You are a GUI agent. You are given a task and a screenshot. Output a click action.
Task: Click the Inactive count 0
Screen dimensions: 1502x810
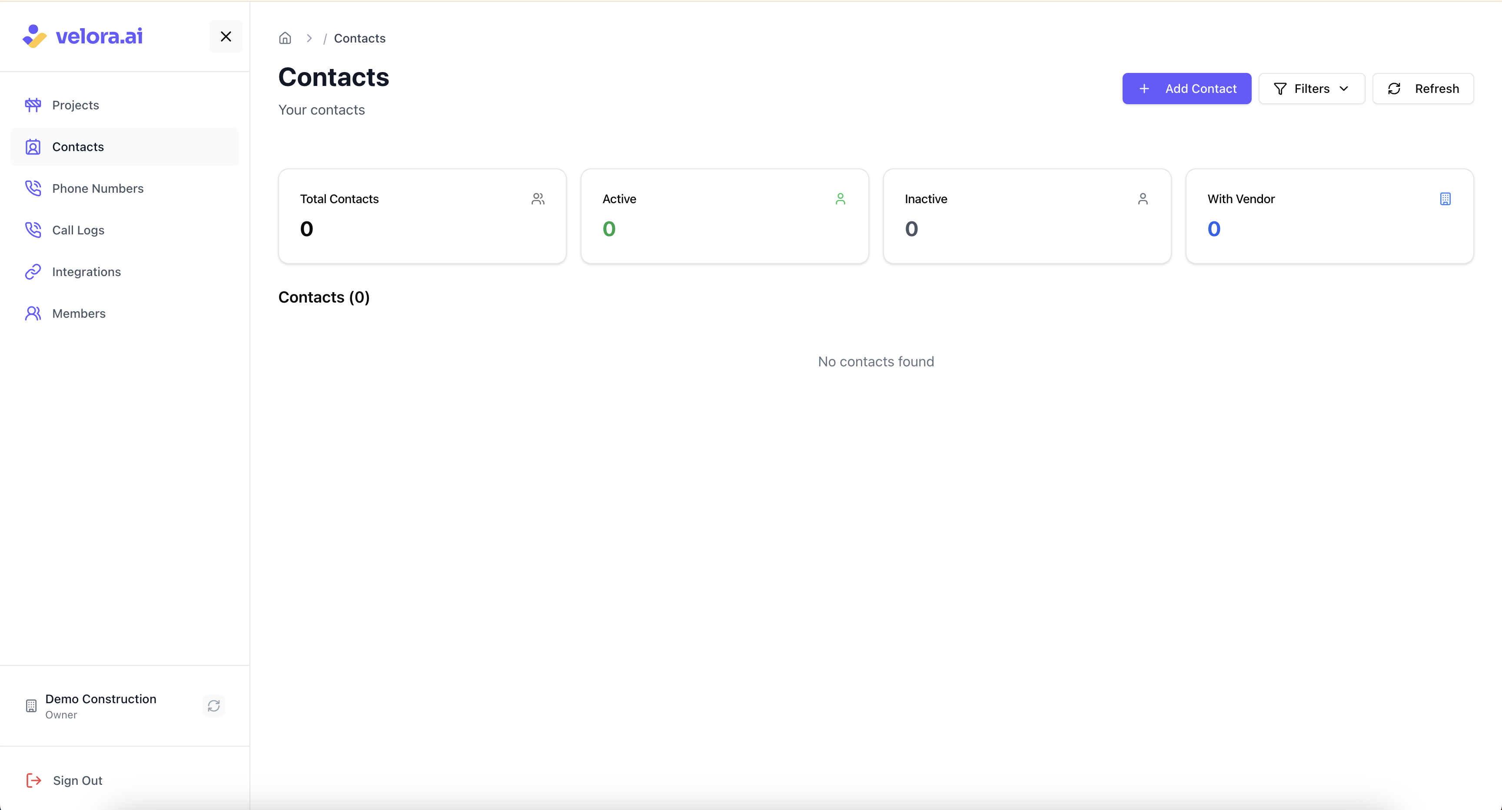coord(911,229)
